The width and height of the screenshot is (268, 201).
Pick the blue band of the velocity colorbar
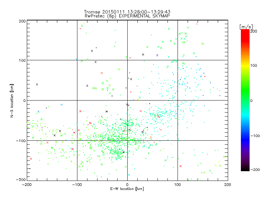[x=245, y=140]
